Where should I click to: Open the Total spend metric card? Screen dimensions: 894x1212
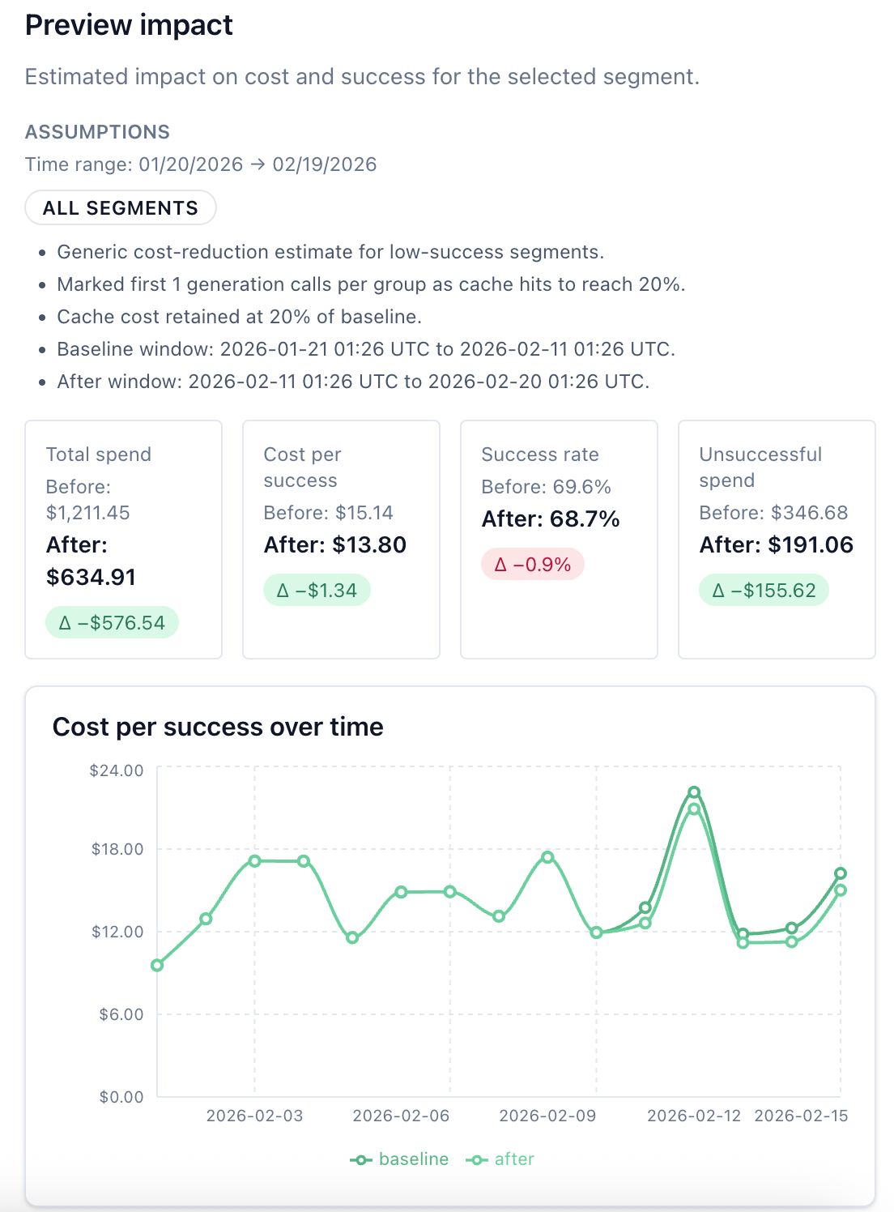click(x=123, y=537)
